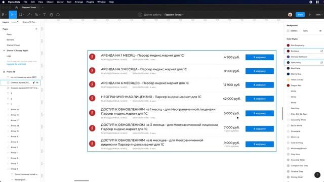Switch to the Assets tab
324x182 pixels.
click(x=14, y=22)
